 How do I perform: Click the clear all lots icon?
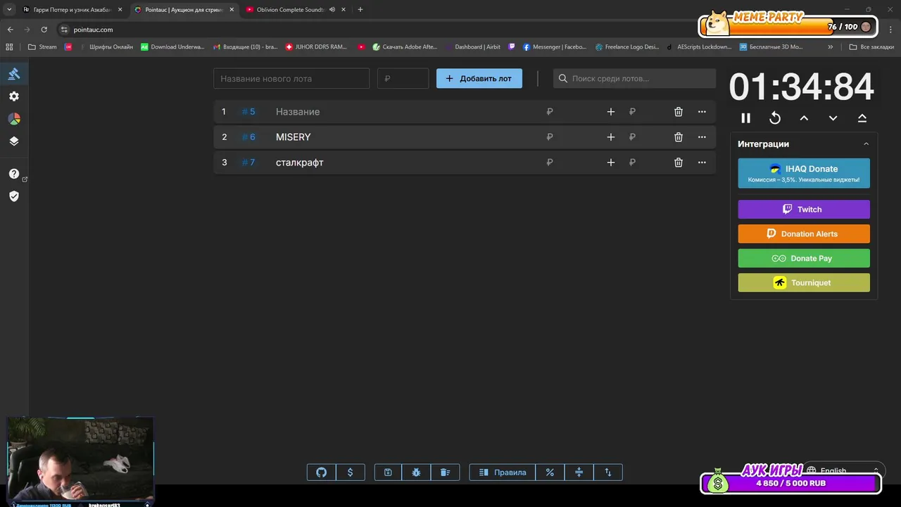tap(446, 472)
